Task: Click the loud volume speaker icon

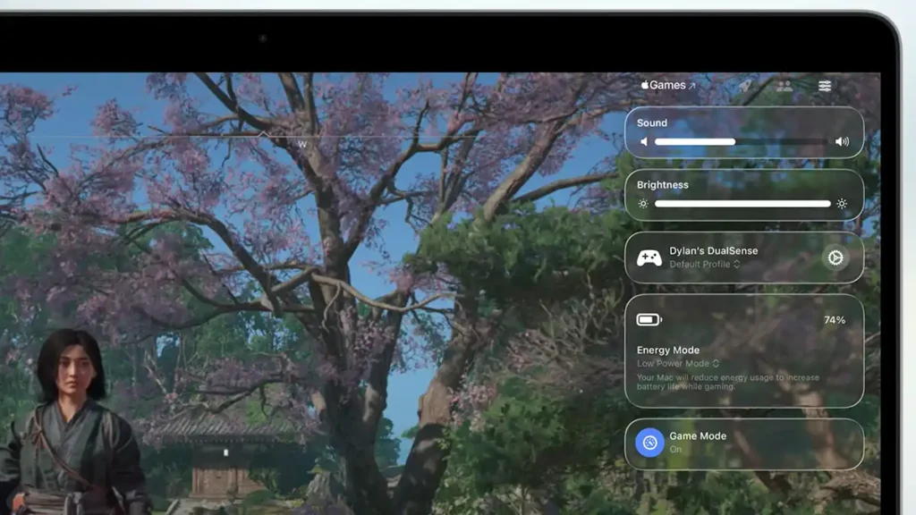Action: (x=842, y=141)
